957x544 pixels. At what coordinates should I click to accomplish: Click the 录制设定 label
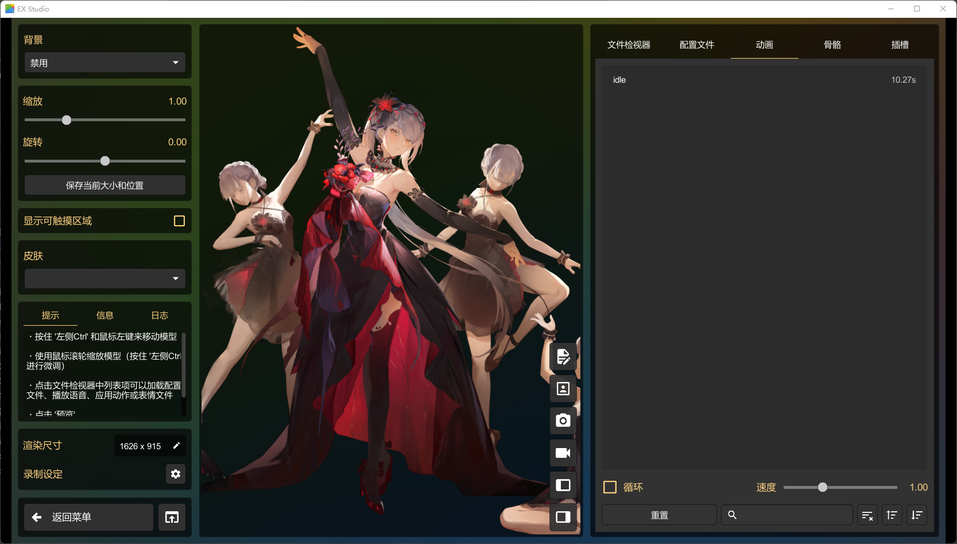point(43,474)
